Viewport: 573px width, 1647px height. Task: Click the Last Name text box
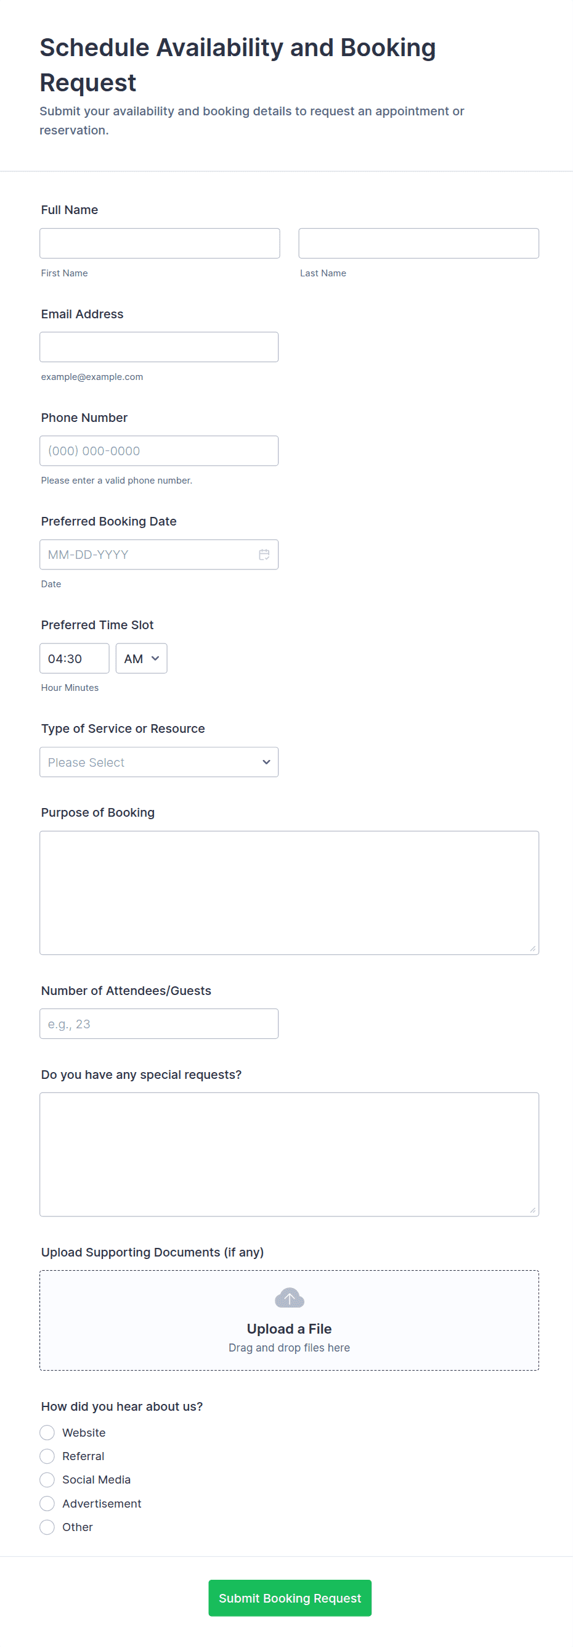[x=418, y=244]
